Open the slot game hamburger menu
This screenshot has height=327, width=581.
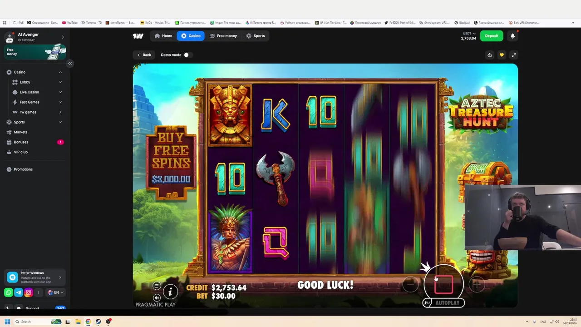[157, 286]
